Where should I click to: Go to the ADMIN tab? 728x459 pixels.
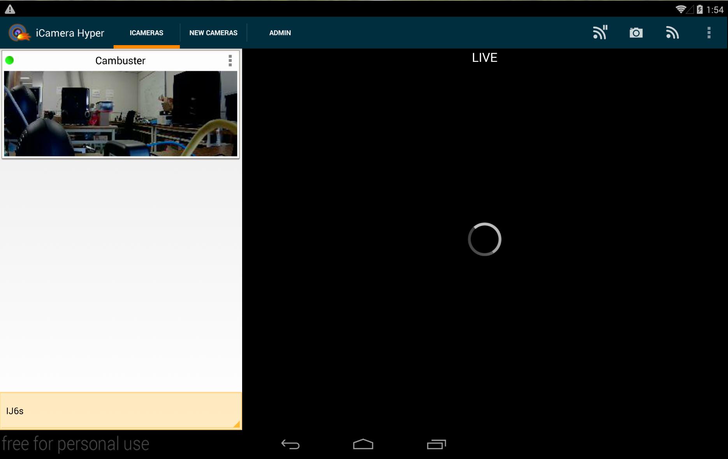(x=280, y=33)
